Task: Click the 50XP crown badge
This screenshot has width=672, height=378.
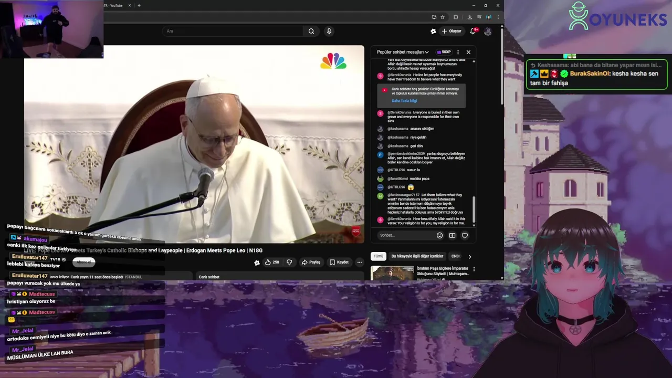Action: tap(444, 52)
